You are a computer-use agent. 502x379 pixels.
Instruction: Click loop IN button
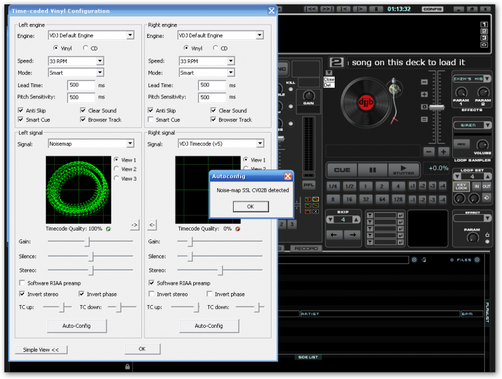pos(477,186)
